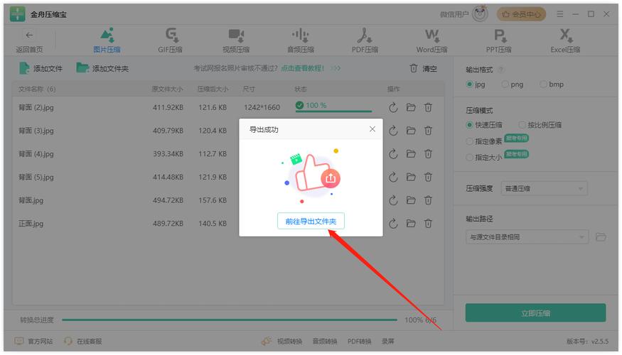This screenshot has width=622, height=355.
Task: Re-compress 正面.jpg with refresh icon
Action: coord(393,224)
